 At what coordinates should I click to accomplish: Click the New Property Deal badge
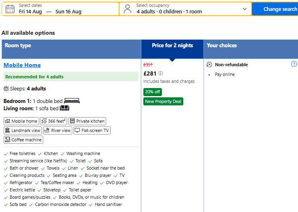click(x=163, y=101)
